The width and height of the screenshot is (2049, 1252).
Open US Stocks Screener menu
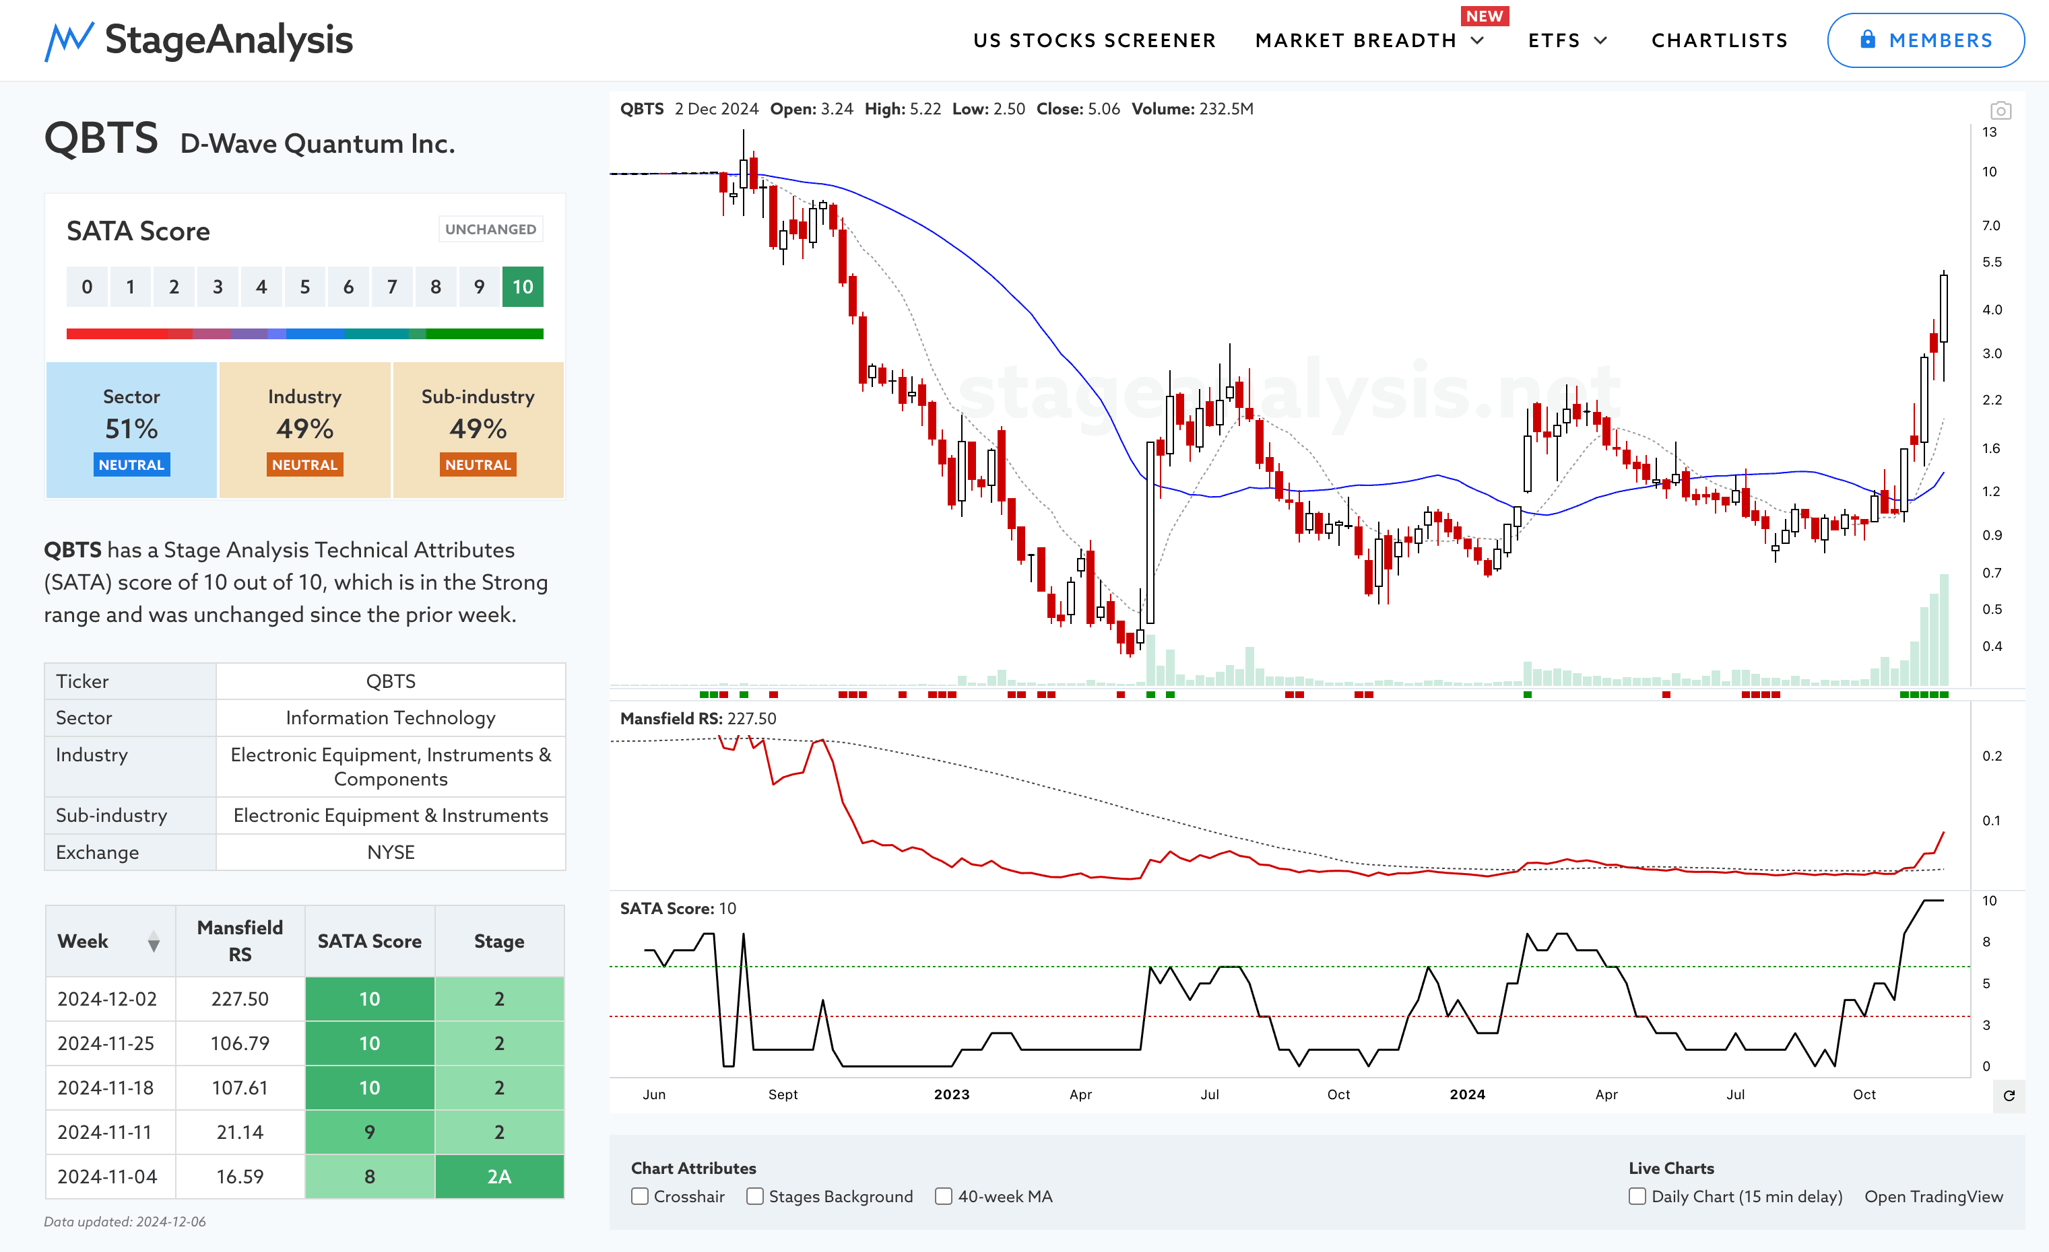click(1095, 40)
